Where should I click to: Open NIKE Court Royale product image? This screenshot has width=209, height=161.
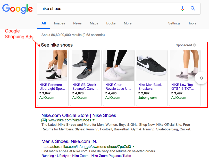(x=119, y=65)
